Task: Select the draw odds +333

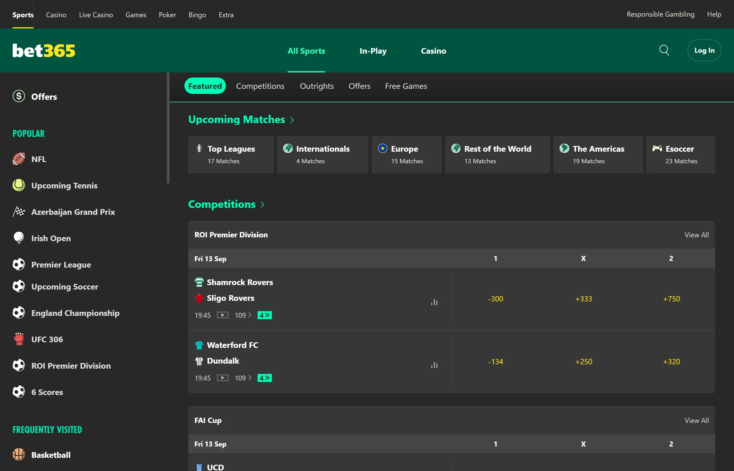Action: 583,299
